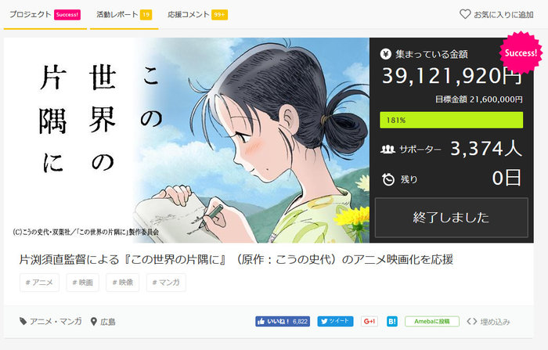
Task: Click the tag icon beside アニメ・マンガ
Action: click(x=23, y=321)
